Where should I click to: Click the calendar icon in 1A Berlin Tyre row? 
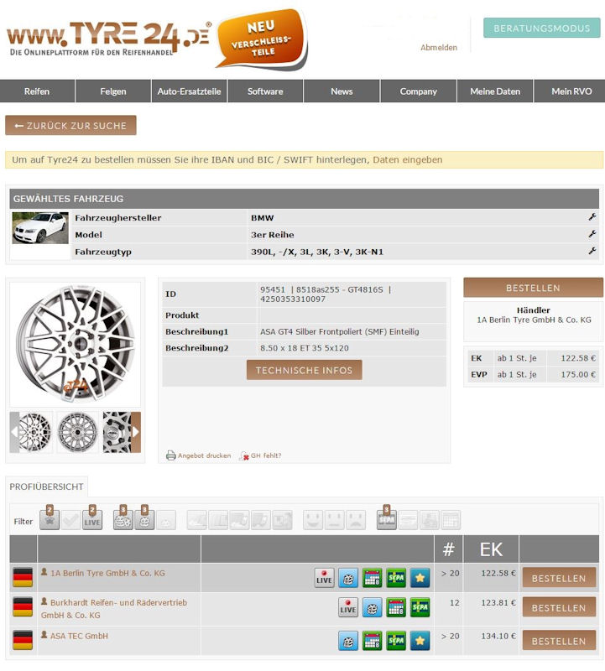coord(372,578)
